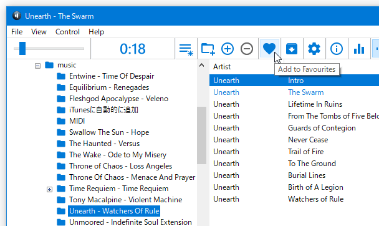Image resolution: width=379 pixels, height=226 pixels.
Task: Select folder Tony Macalpine - Violent Machine
Action: 126,200
